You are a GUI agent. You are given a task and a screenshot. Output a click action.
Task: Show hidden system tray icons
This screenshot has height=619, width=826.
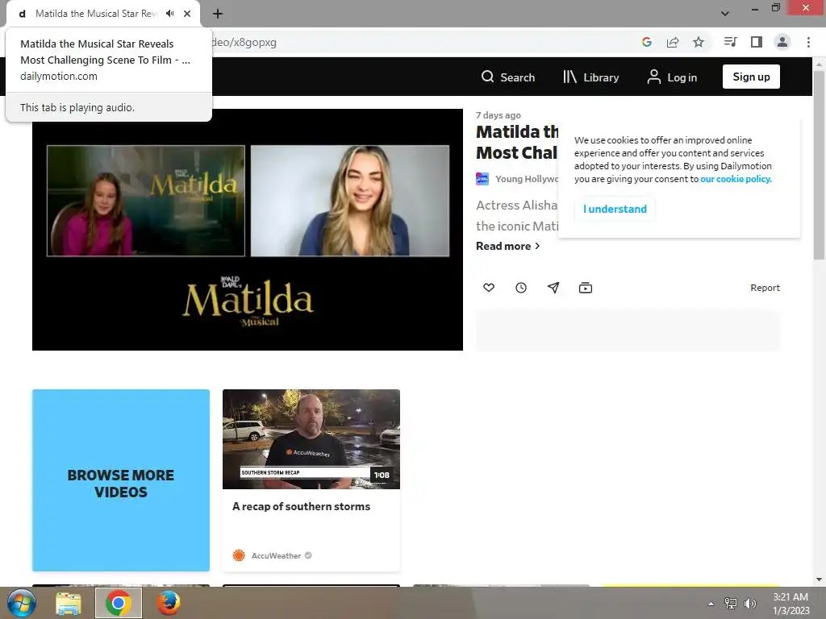711,604
